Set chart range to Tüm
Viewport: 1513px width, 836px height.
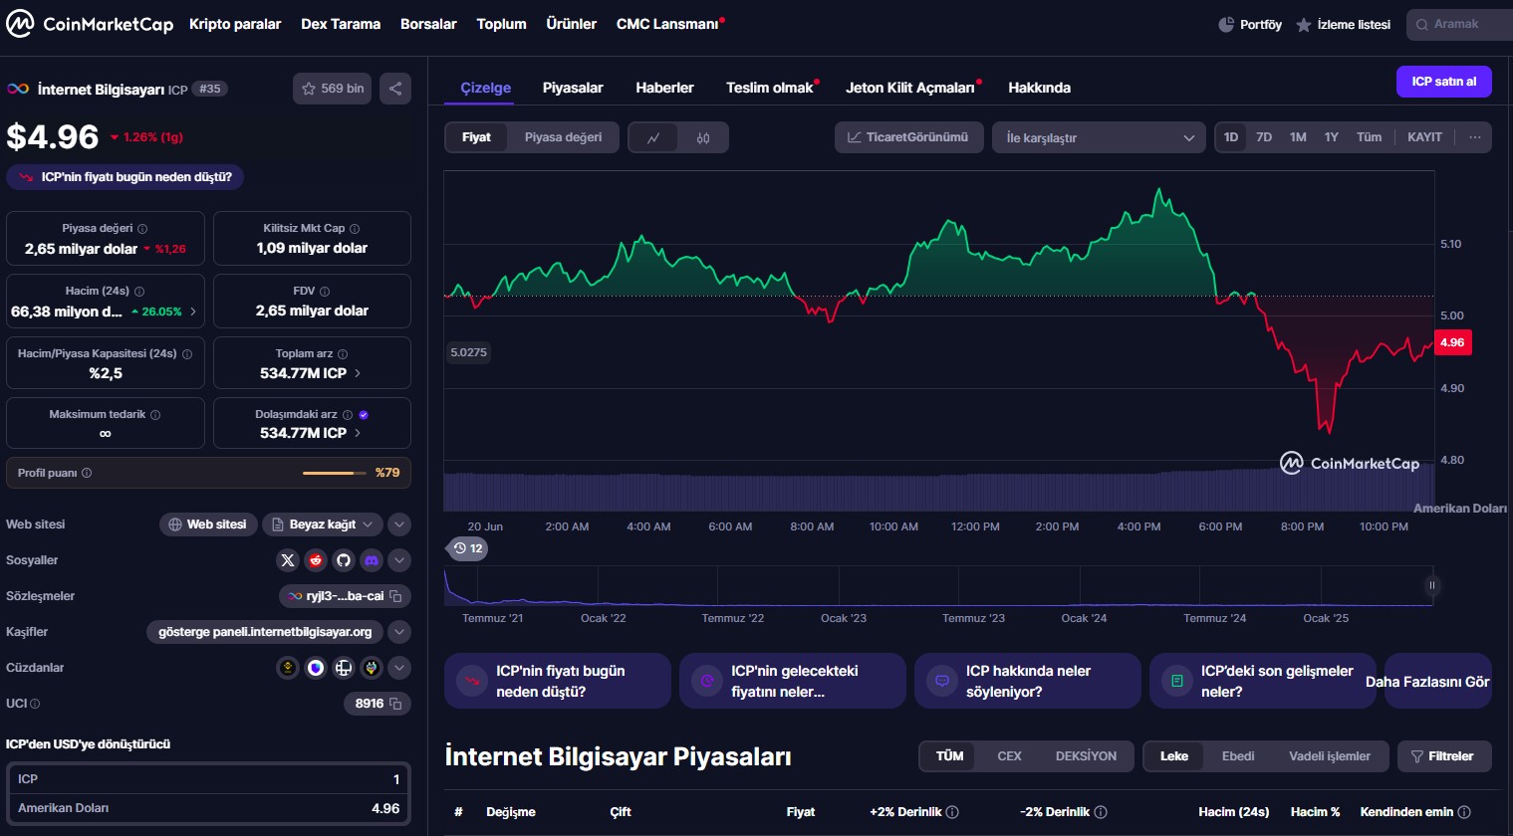click(x=1370, y=137)
